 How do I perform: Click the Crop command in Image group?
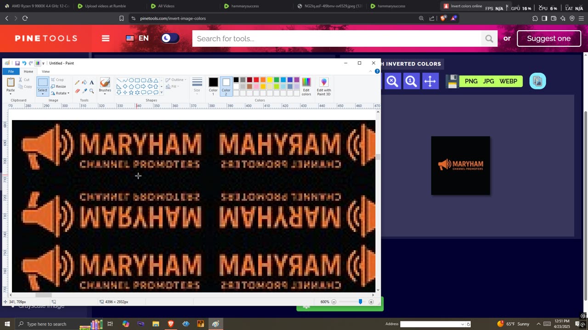(x=57, y=80)
